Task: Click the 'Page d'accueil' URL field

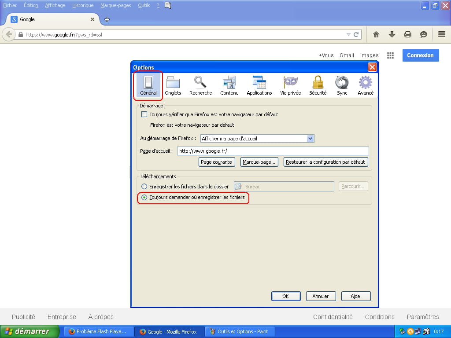Action: click(273, 151)
